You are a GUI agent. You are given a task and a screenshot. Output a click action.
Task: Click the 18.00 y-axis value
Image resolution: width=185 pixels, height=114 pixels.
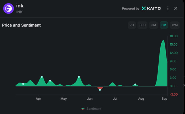(174, 36)
